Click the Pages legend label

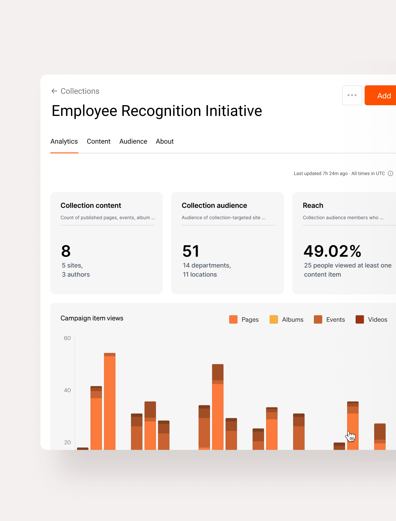(x=250, y=319)
